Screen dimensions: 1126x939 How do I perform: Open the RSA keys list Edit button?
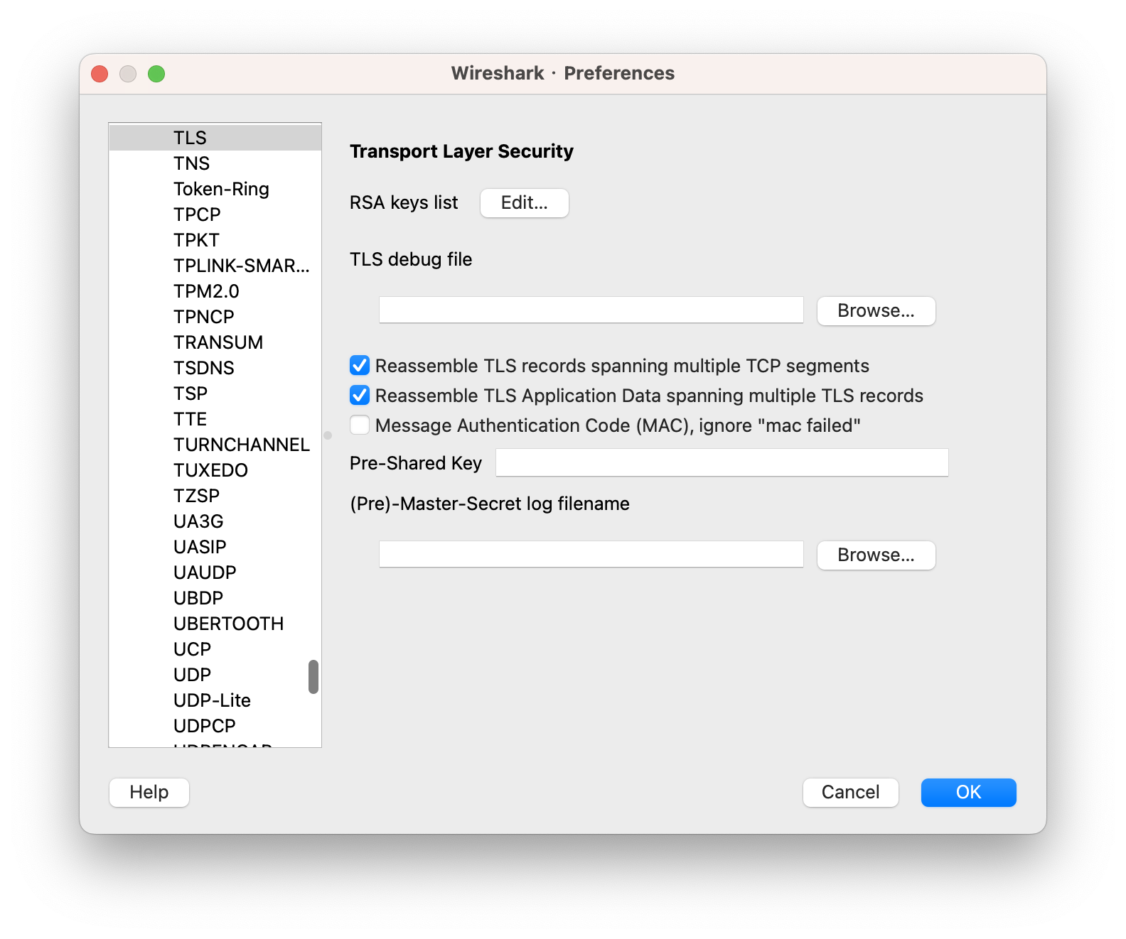click(x=524, y=203)
